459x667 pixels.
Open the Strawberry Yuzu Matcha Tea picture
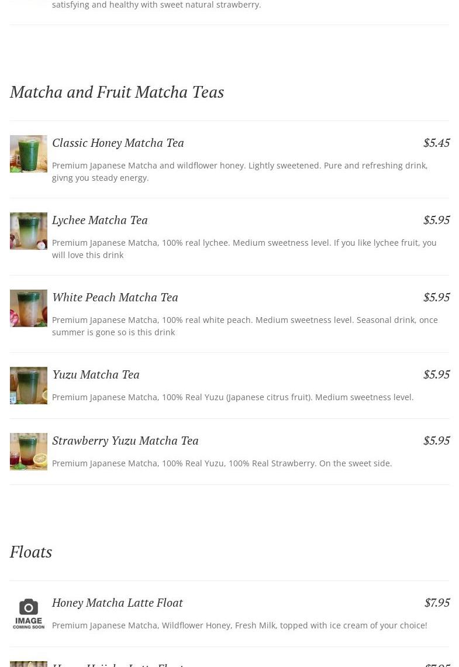29,452
